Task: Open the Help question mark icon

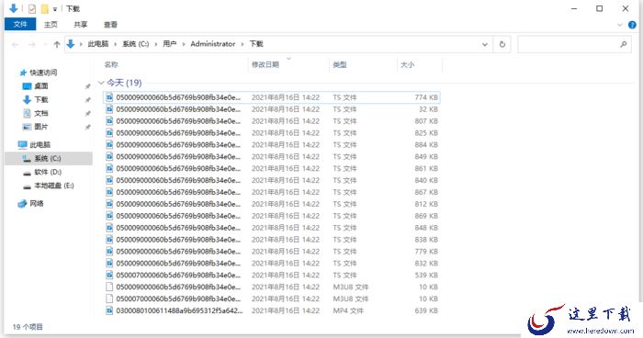Action: coord(632,25)
